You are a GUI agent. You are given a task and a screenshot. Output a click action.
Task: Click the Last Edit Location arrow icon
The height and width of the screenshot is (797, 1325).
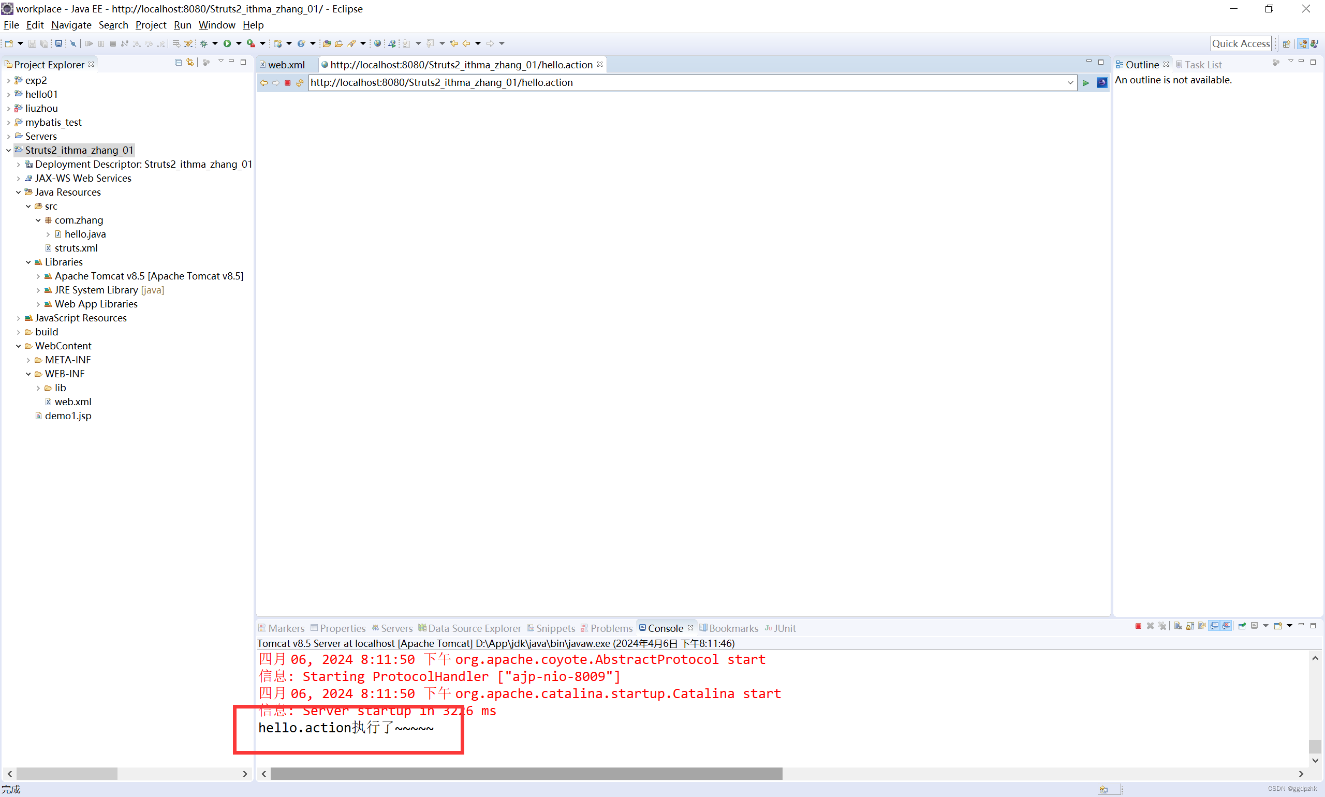(x=454, y=43)
